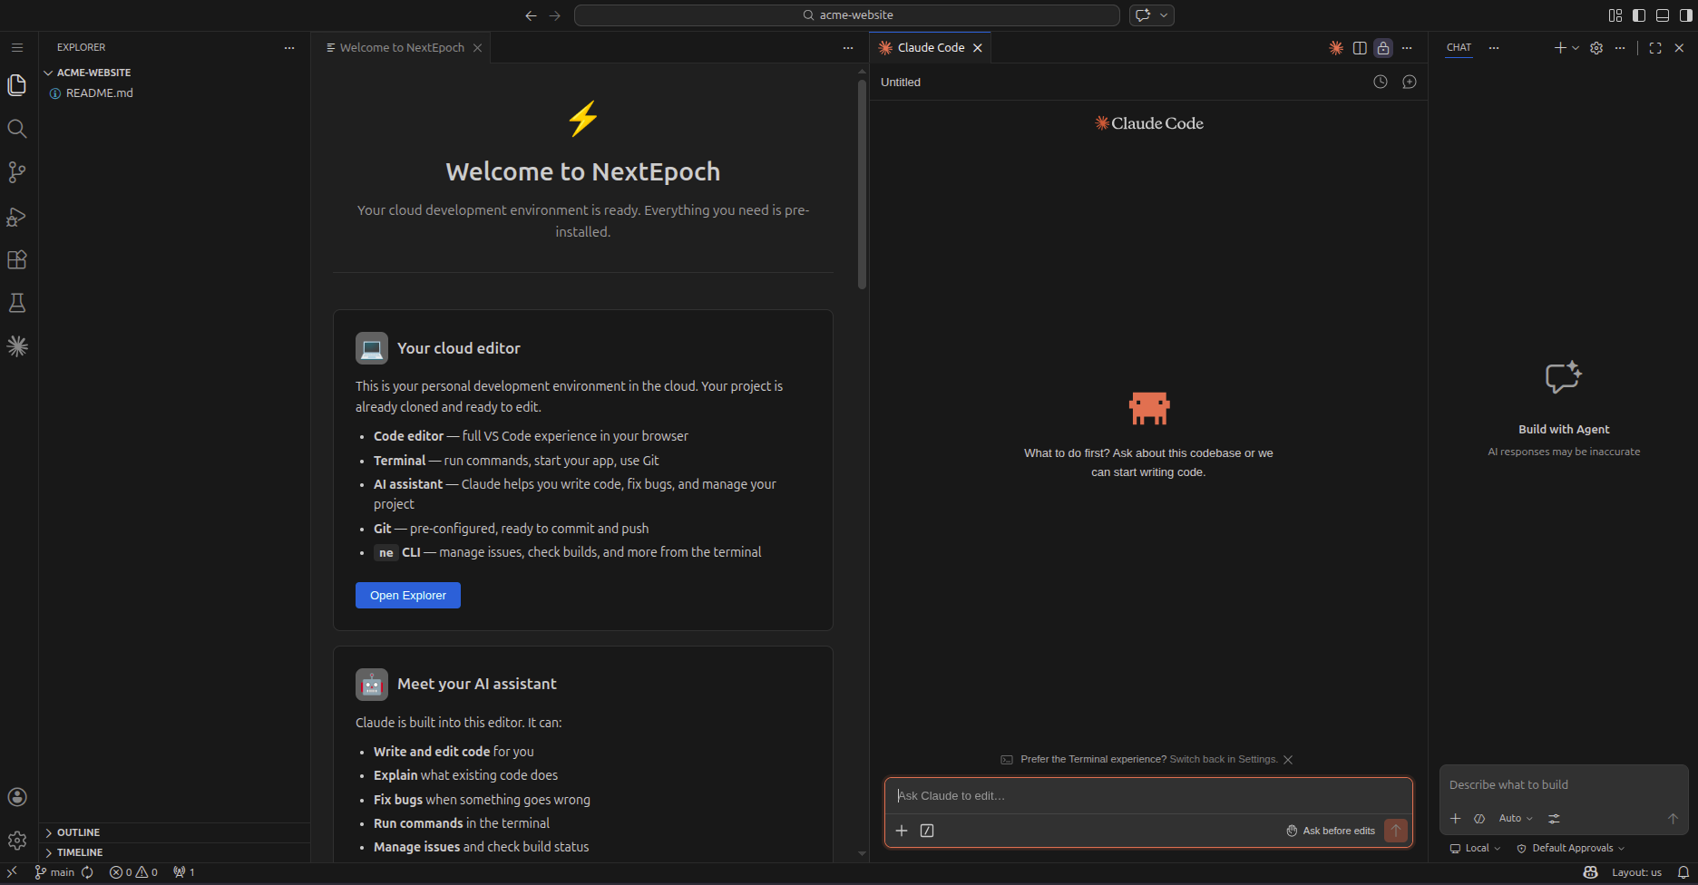Image resolution: width=1698 pixels, height=885 pixels.
Task: Open Claude Code from the activity bar
Action: [x=17, y=346]
